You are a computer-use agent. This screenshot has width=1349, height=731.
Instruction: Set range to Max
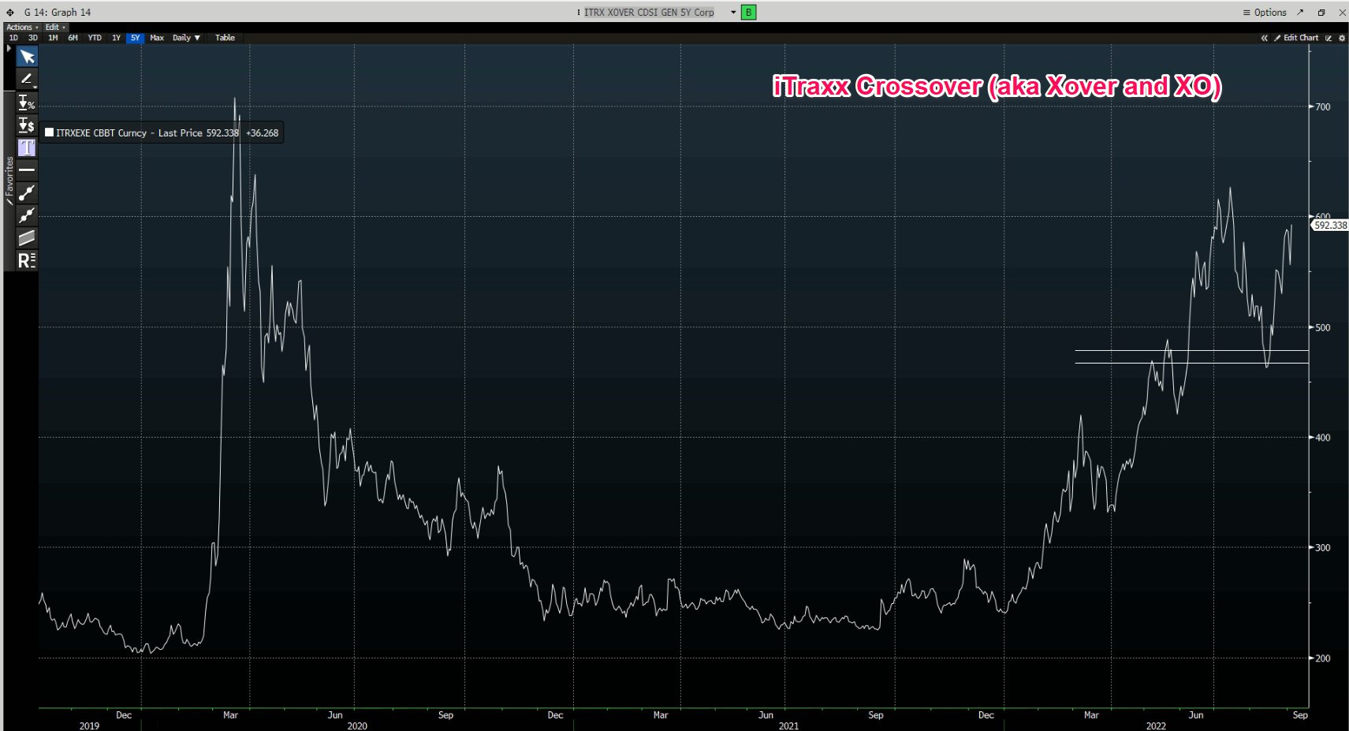point(157,38)
